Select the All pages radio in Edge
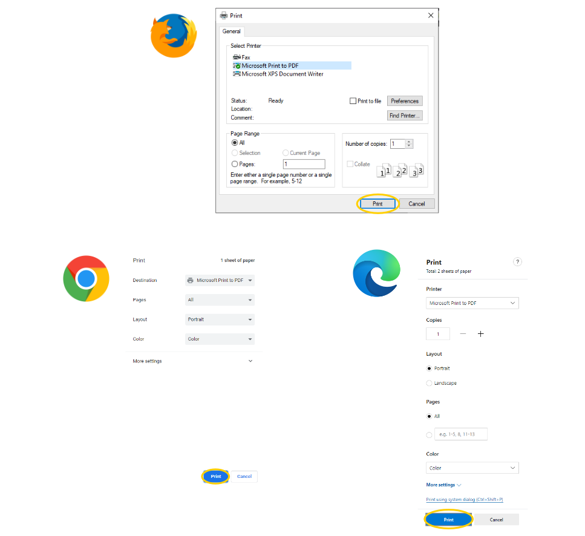The height and width of the screenshot is (536, 585). coord(429,416)
